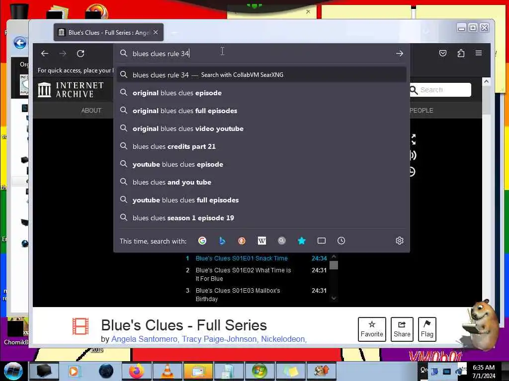Image resolution: width=509 pixels, height=381 pixels.
Task: Toggle fullscreen on the video player
Action: (413, 139)
